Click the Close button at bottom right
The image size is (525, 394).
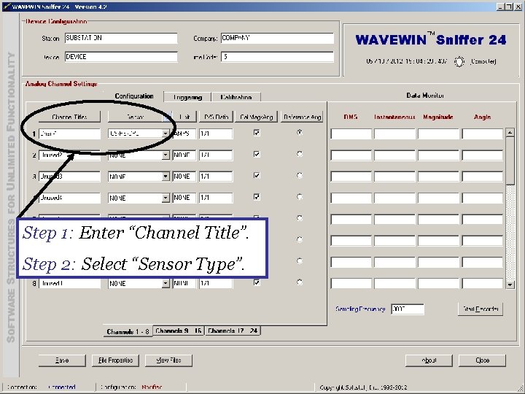(482, 360)
